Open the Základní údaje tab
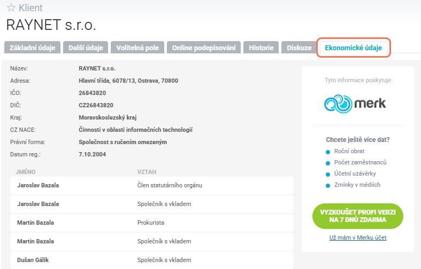 [x=32, y=48]
